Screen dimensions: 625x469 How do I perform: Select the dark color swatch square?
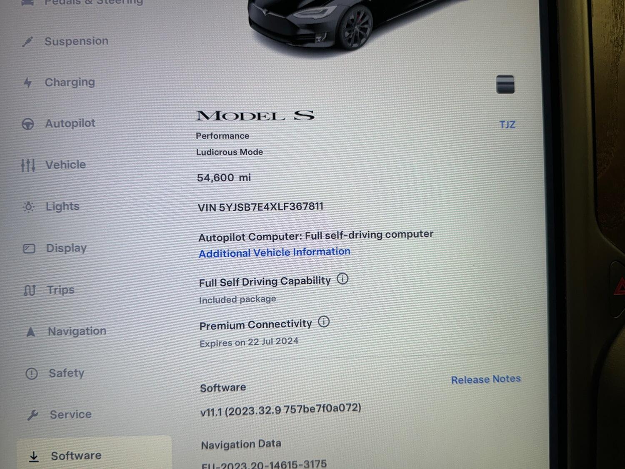tap(505, 84)
